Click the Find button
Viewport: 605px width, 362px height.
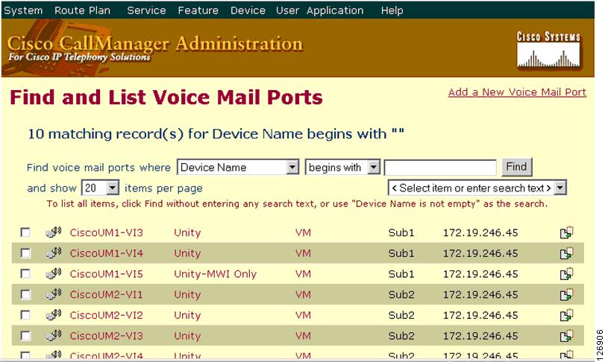(517, 167)
